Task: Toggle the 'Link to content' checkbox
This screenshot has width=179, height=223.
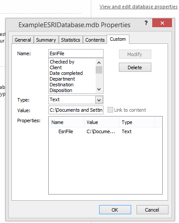Action: (x=110, y=110)
